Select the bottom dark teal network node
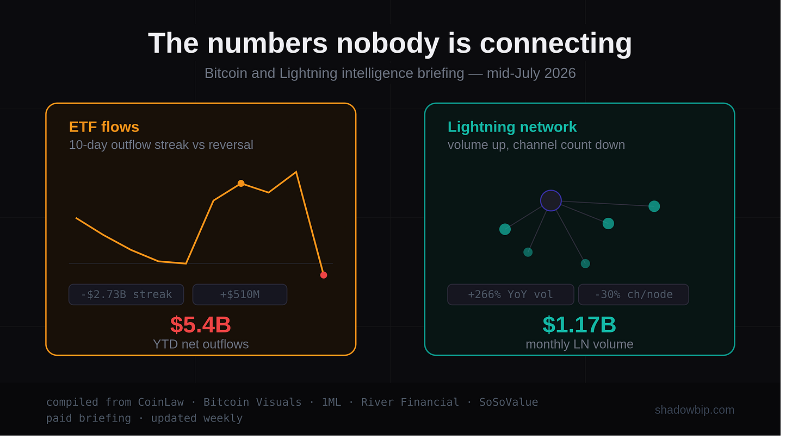Image resolution: width=792 pixels, height=447 pixels. (x=585, y=263)
